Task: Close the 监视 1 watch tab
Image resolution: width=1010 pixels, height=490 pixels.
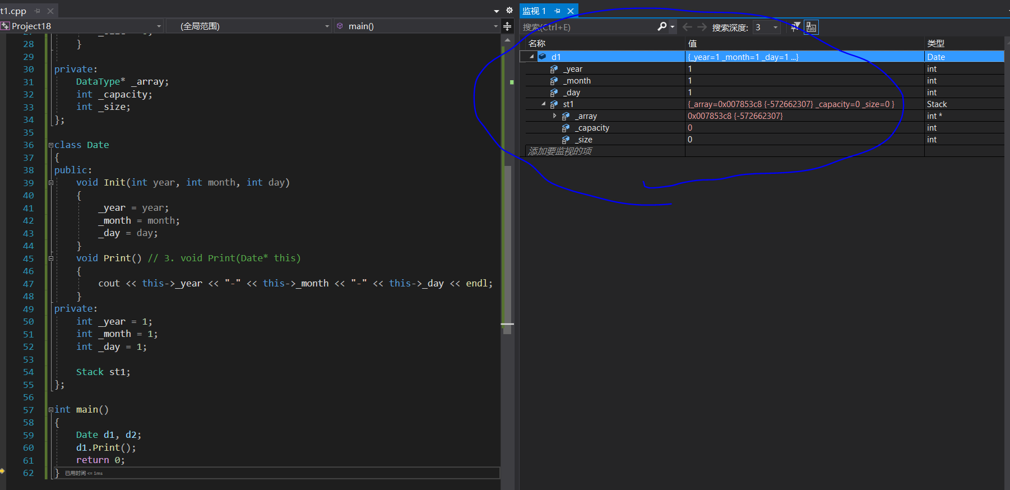Action: 571,11
